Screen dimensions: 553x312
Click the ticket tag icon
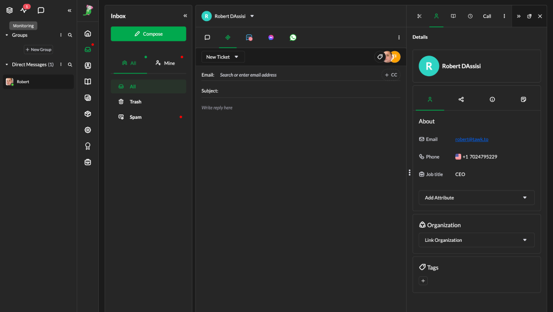(380, 57)
